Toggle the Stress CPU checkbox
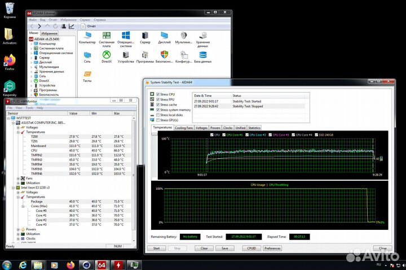 tap(158, 94)
